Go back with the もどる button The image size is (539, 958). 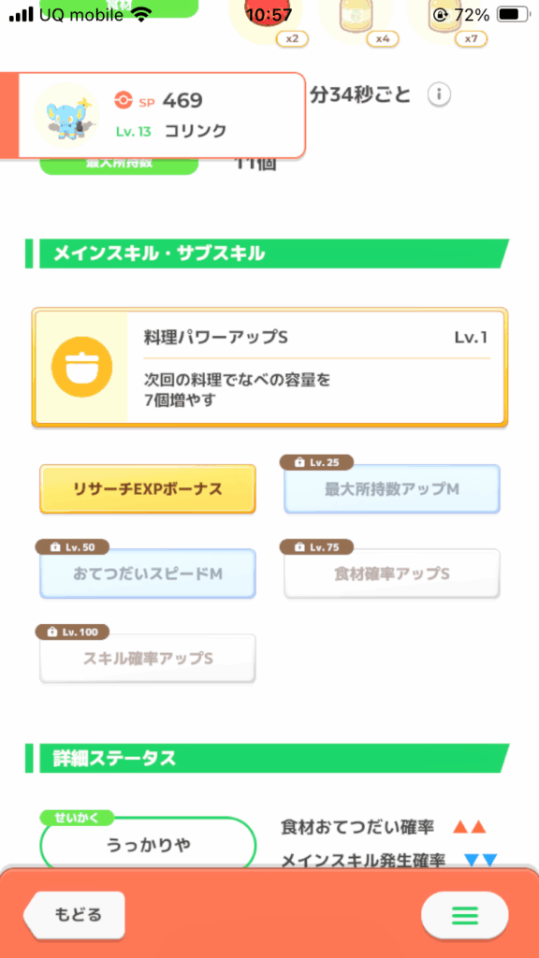point(75,915)
